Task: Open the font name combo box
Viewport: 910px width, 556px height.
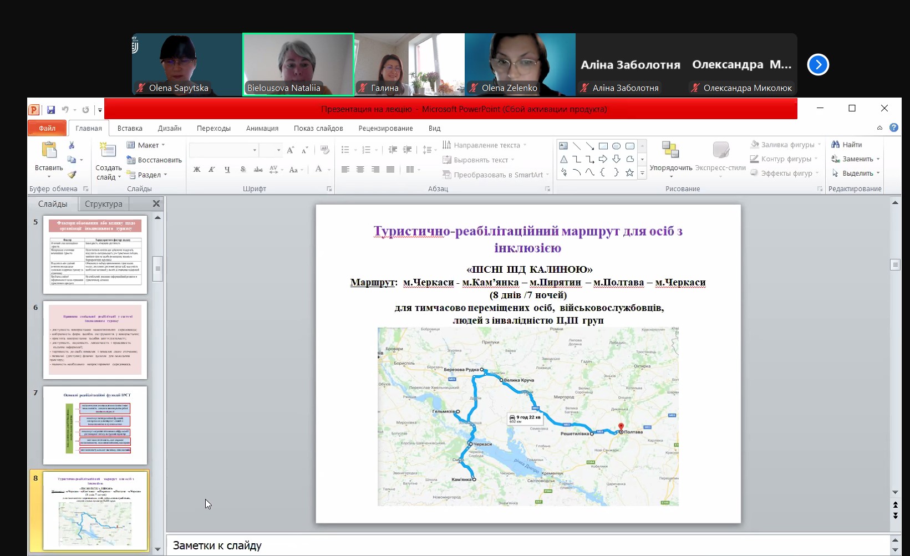Action: click(223, 150)
